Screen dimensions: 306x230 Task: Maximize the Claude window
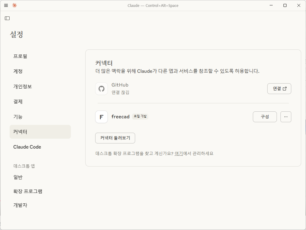click(x=285, y=5)
